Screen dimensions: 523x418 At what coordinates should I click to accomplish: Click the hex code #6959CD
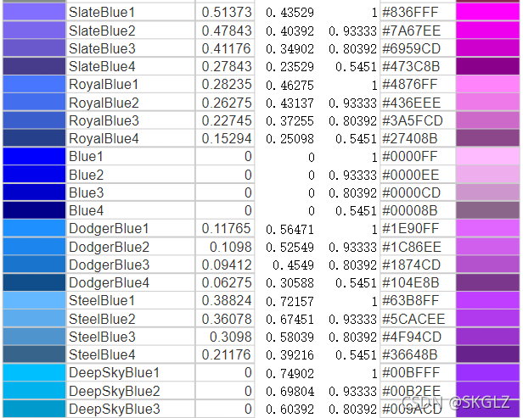[412, 48]
